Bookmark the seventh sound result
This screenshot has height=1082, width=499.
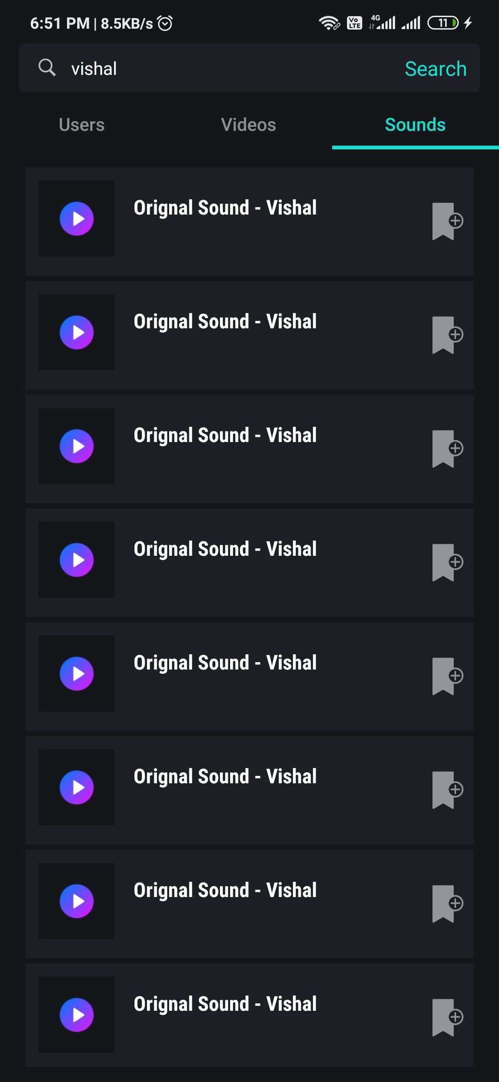click(447, 904)
